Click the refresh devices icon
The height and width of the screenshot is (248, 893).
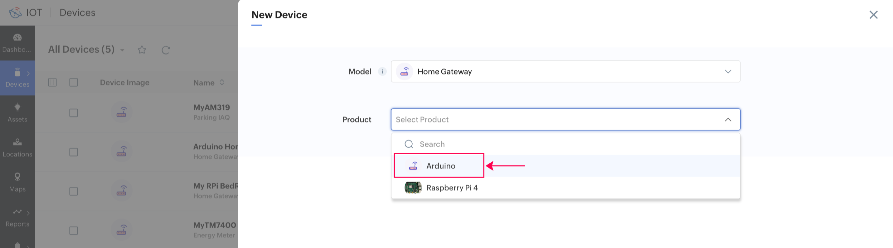[166, 50]
